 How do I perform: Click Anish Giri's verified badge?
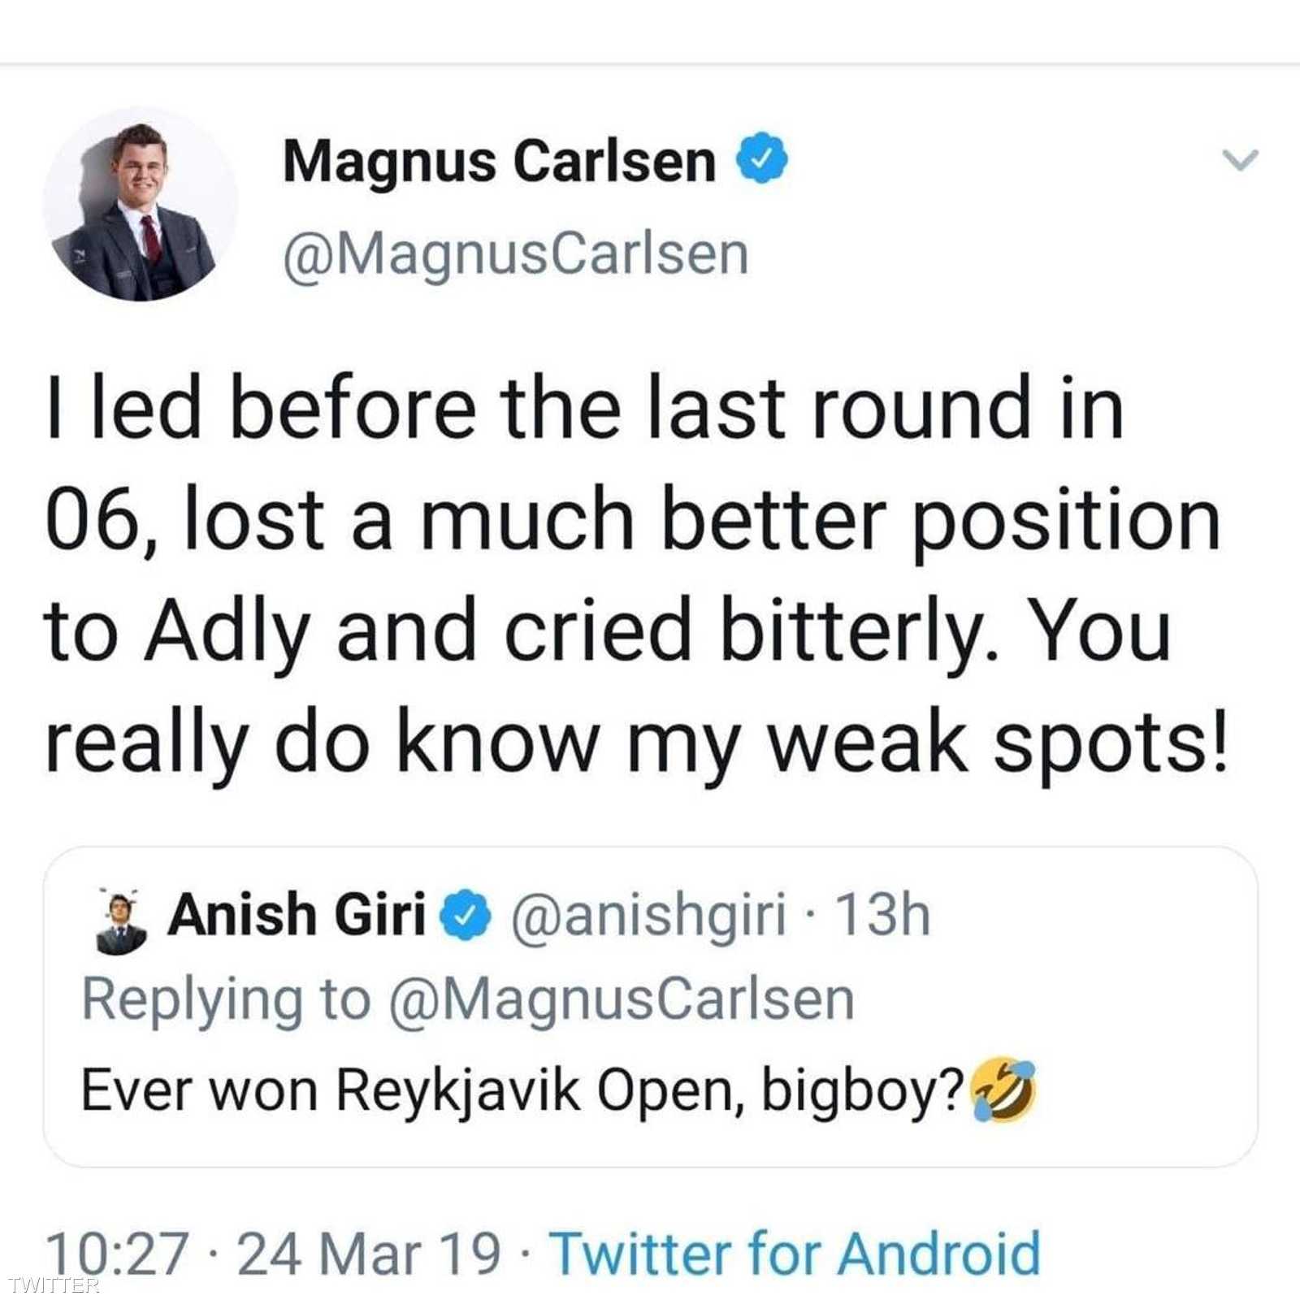466,916
